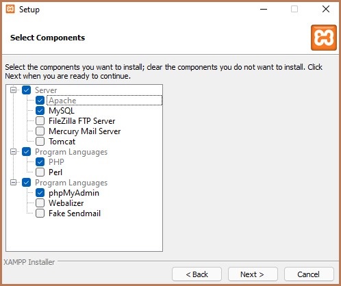Minimize the Setup window

coord(264,9)
